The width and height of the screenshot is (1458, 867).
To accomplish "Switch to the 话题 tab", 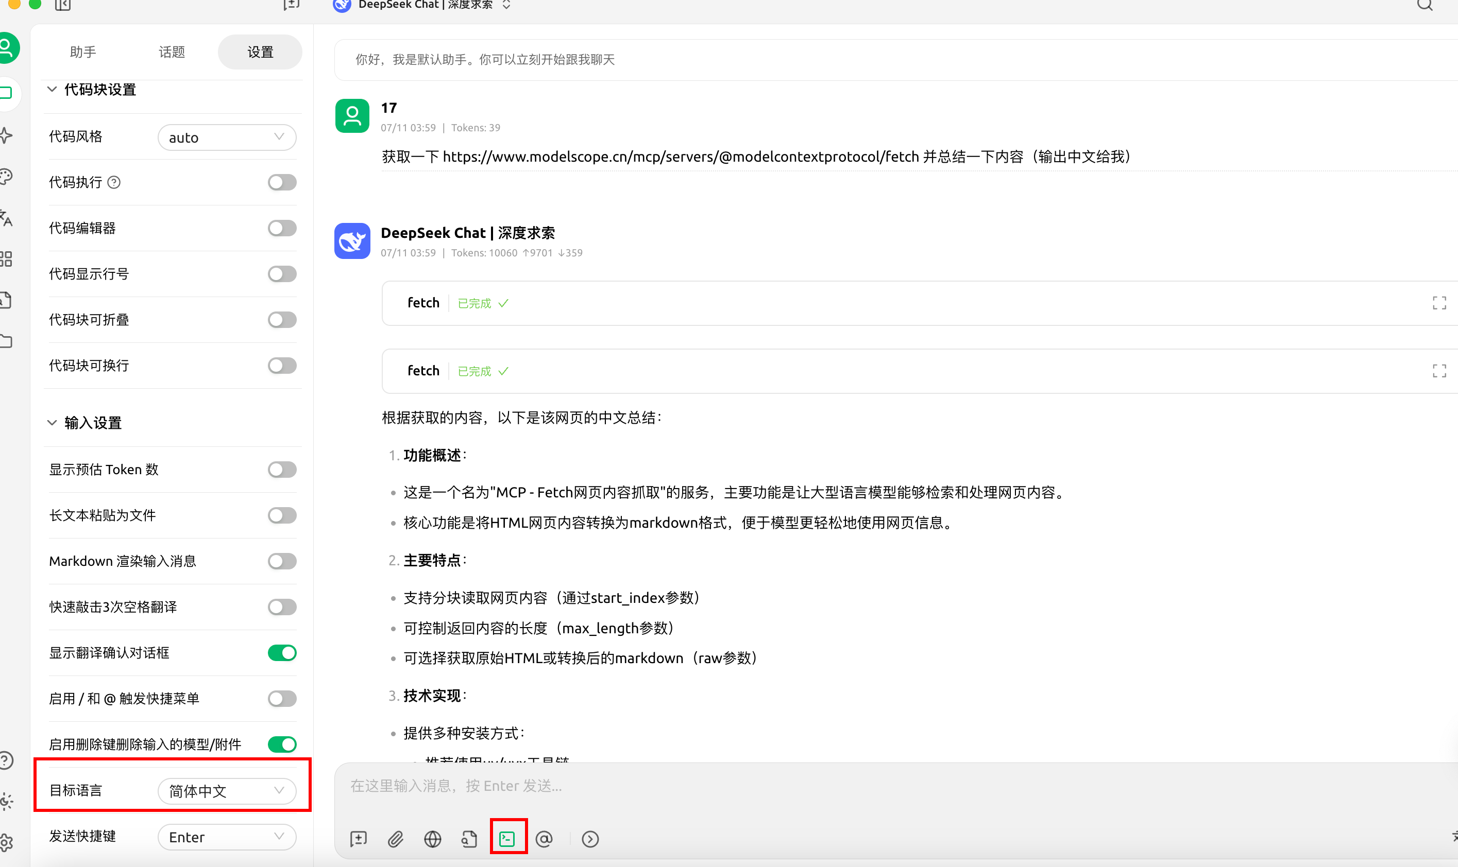I will [x=172, y=52].
